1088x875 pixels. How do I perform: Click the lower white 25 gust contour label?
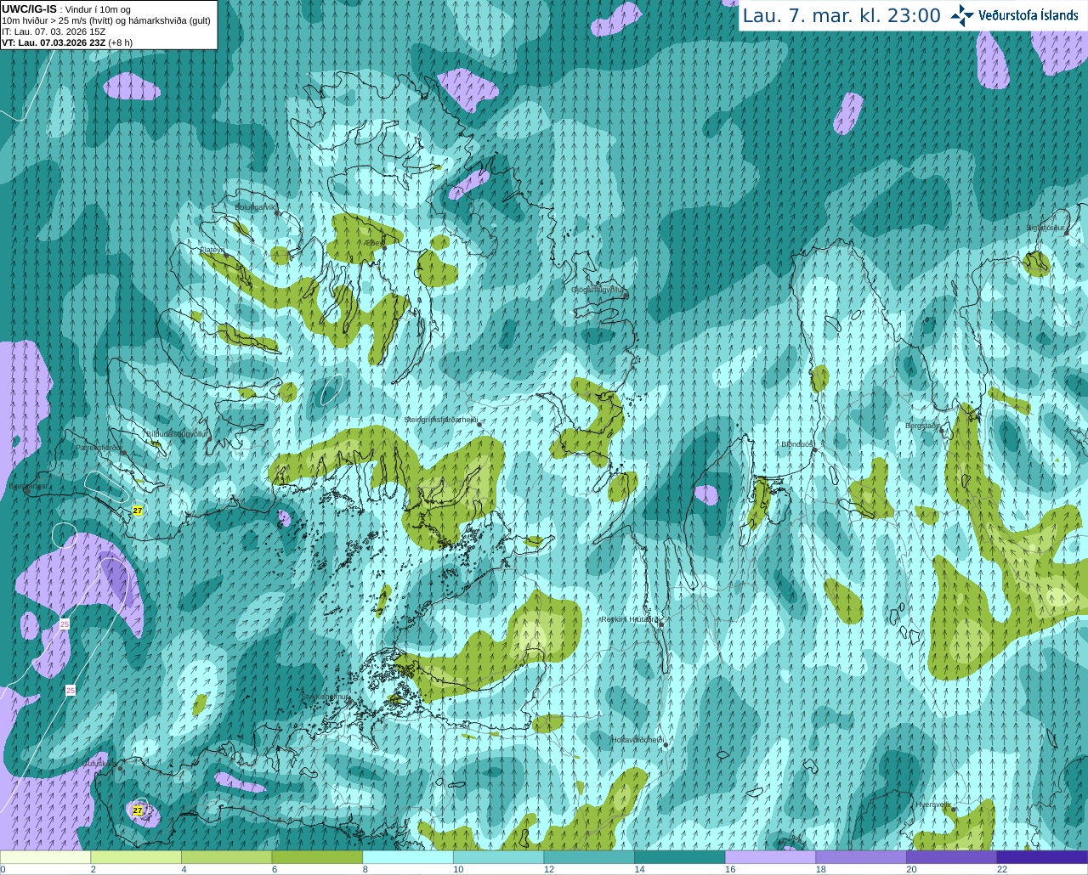point(71,691)
